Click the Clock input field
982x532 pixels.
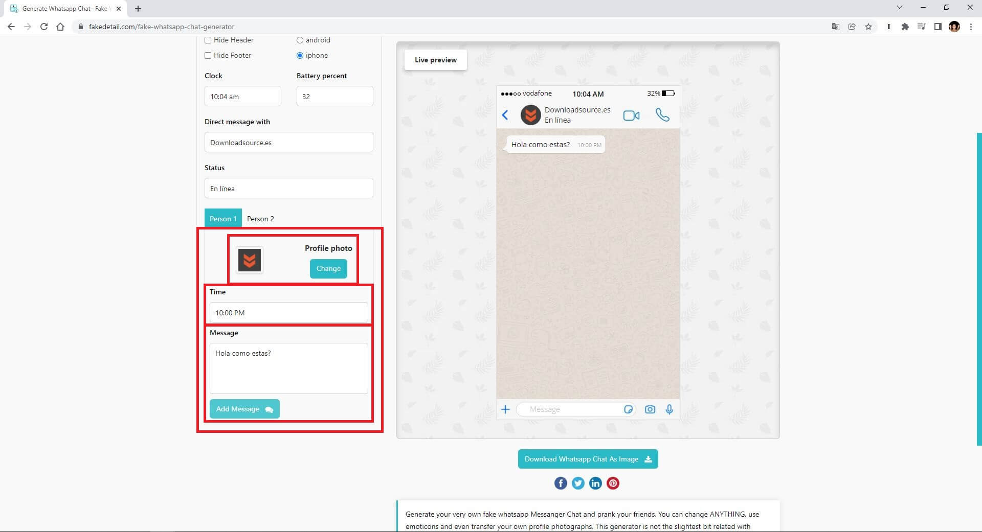tap(243, 96)
